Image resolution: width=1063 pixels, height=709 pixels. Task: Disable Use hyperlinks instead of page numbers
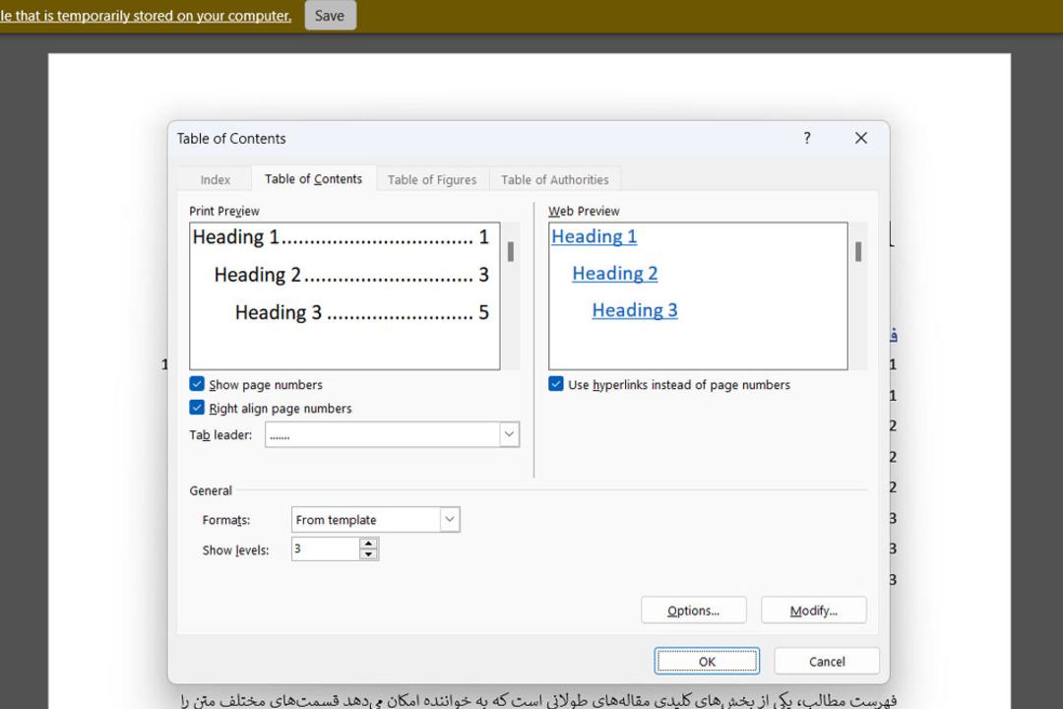coord(556,384)
